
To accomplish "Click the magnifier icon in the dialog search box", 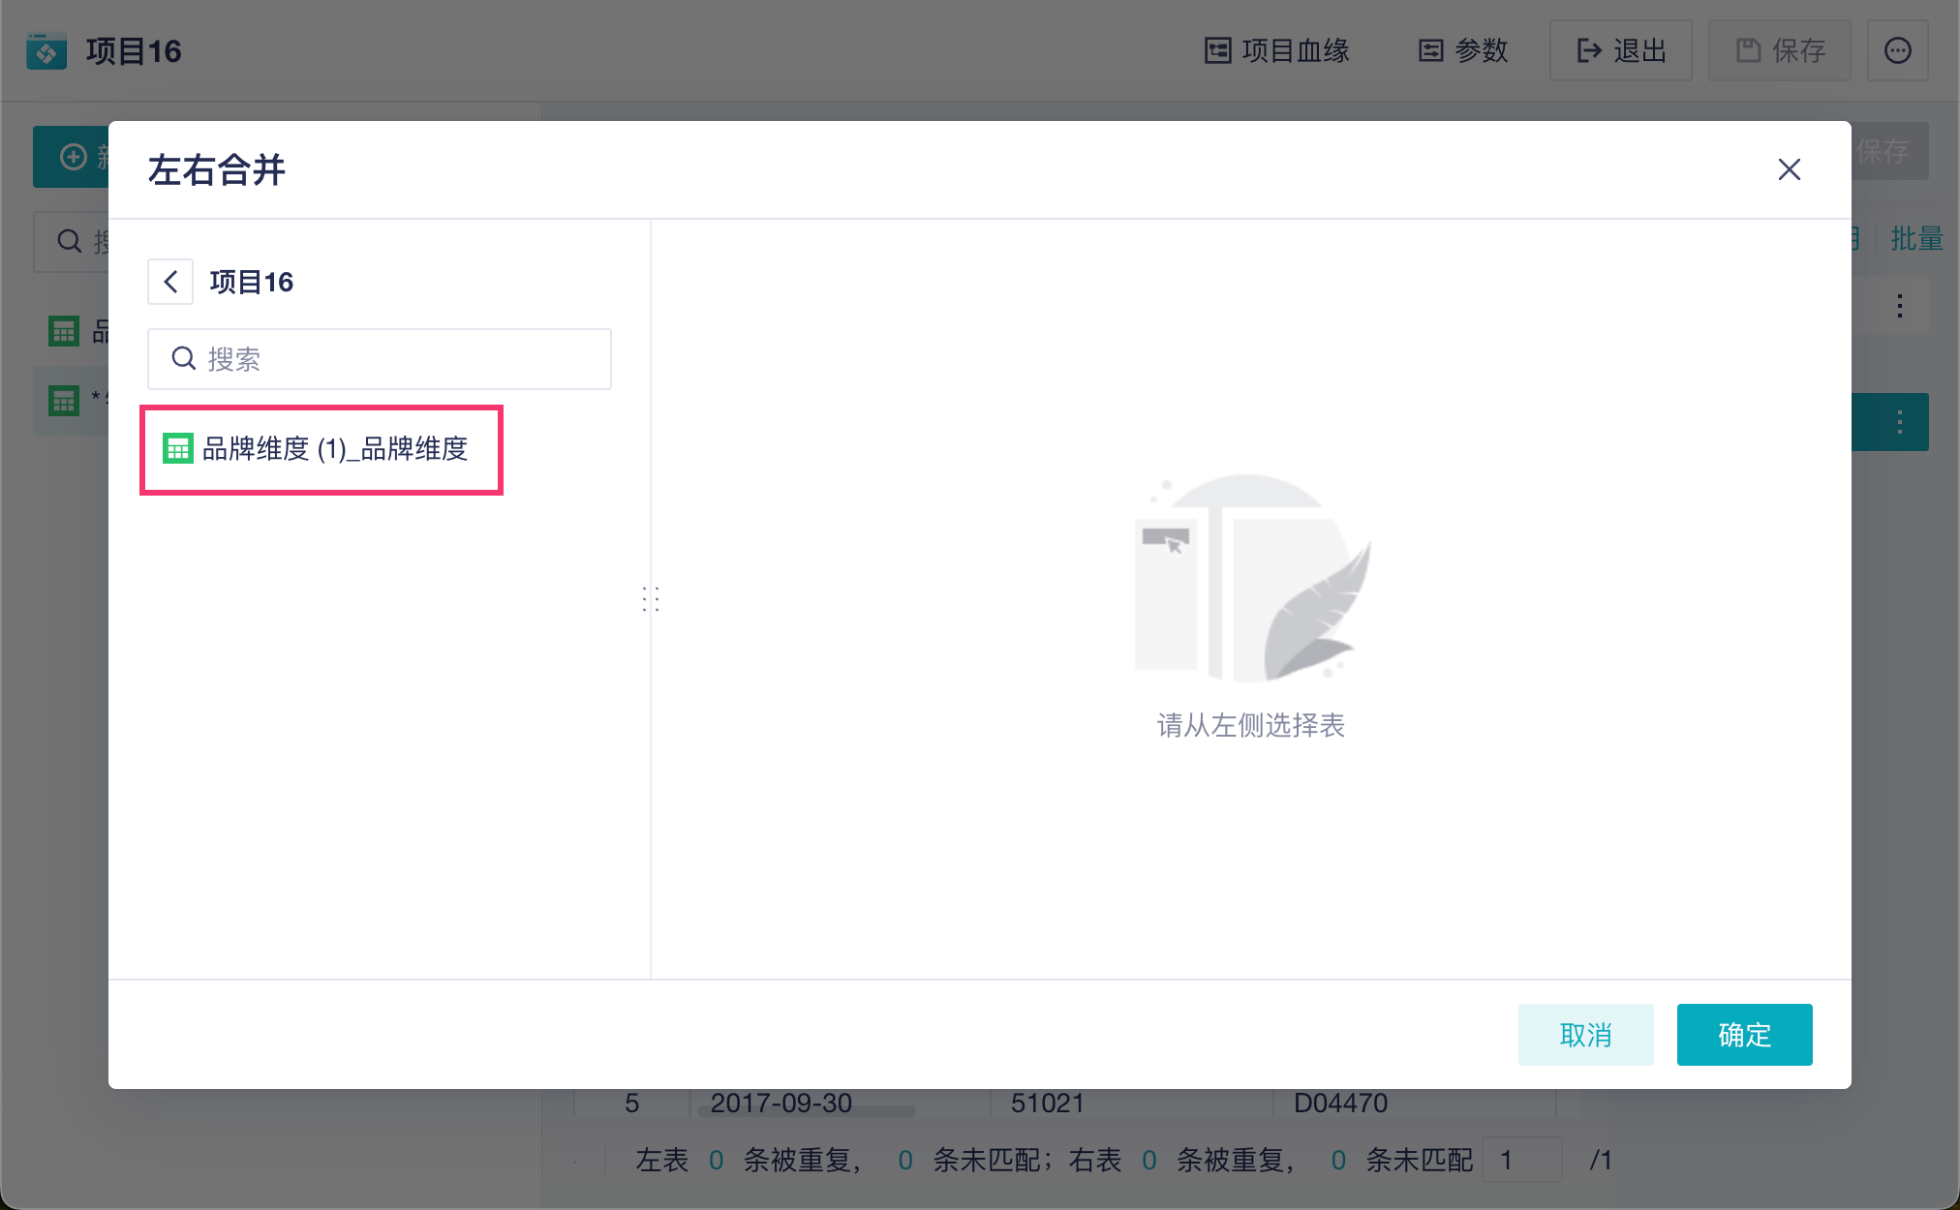I will 183,359.
